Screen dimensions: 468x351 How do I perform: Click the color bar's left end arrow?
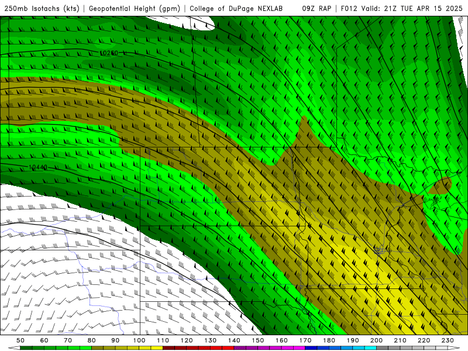click(14, 348)
